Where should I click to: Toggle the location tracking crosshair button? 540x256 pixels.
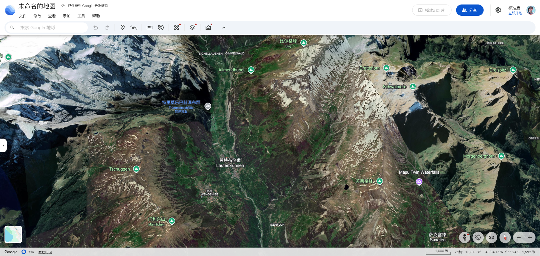[x=478, y=237]
